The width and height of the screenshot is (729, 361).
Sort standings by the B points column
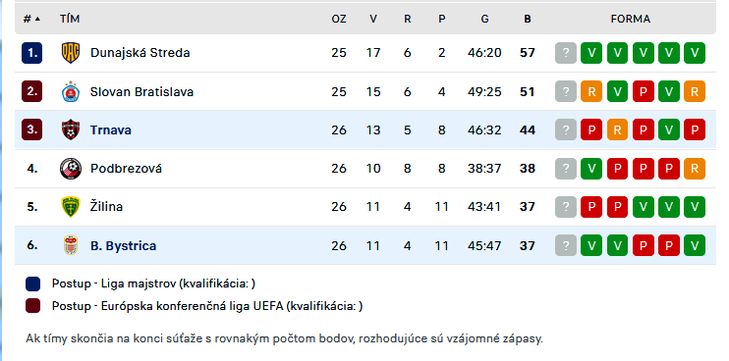pyautogui.click(x=528, y=19)
